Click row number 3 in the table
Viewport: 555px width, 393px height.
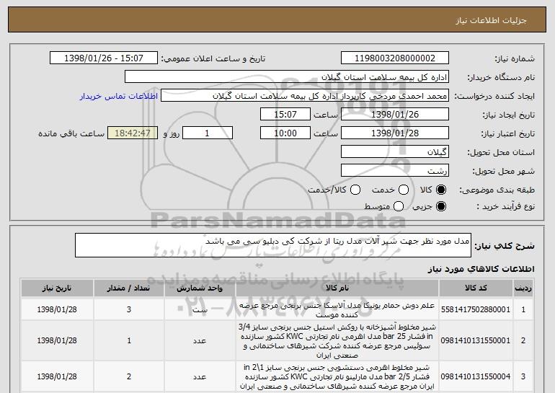[523, 376]
